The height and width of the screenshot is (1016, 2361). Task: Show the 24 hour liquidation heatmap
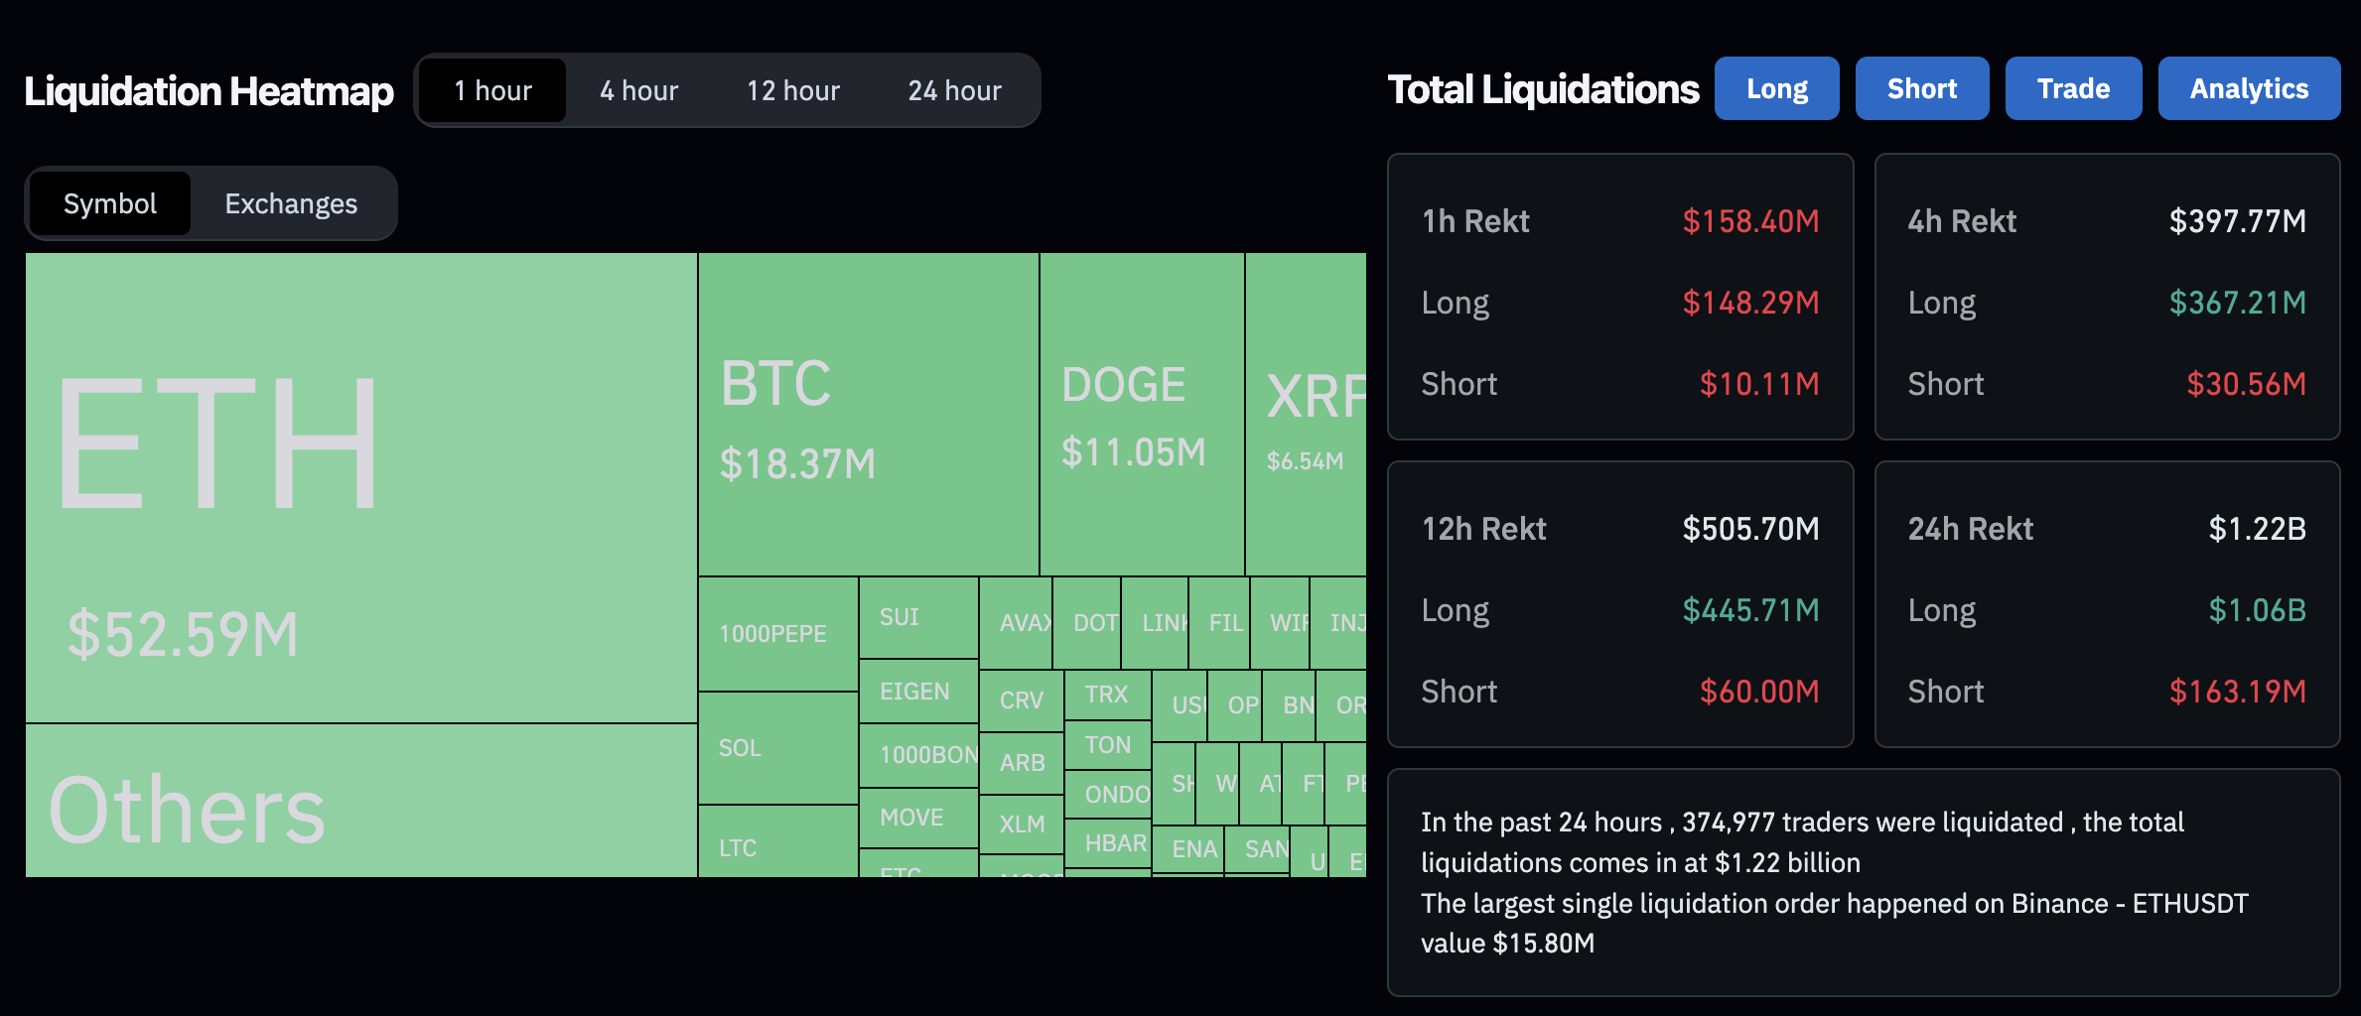click(x=954, y=90)
